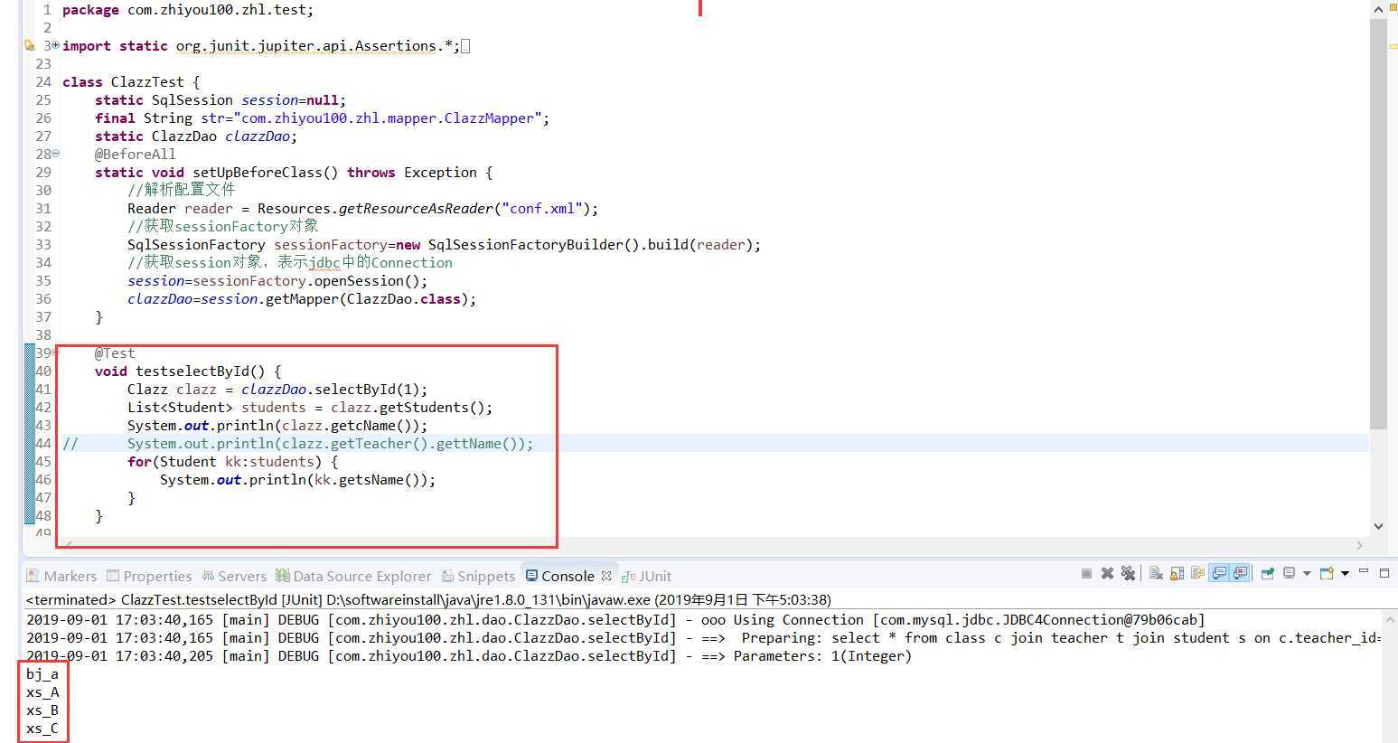
Task: Click the Pin Console icon
Action: 1268,573
